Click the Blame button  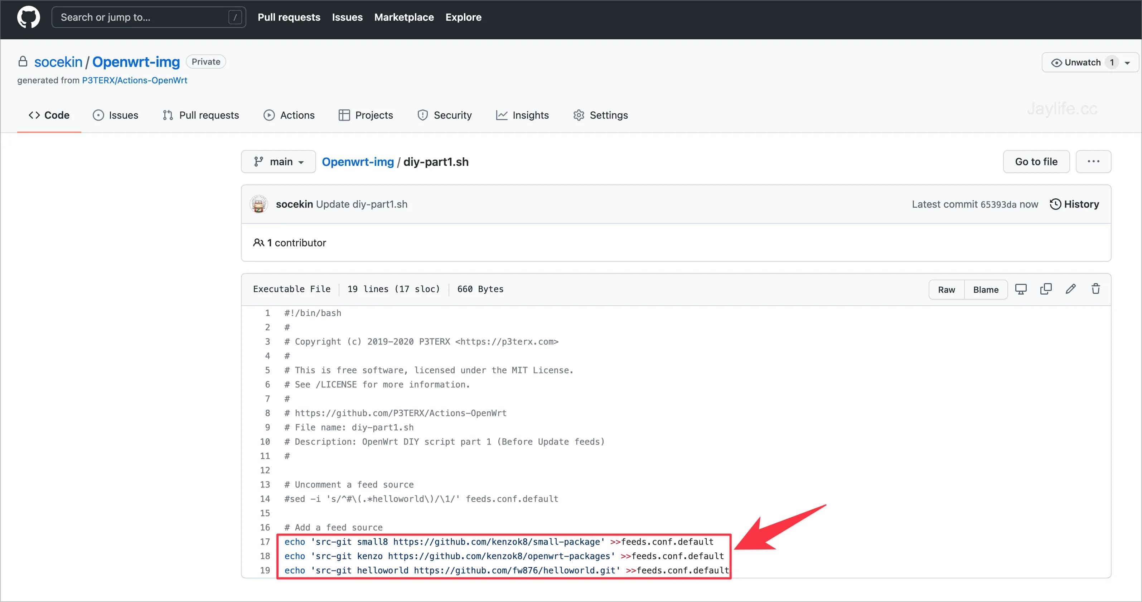click(x=986, y=290)
